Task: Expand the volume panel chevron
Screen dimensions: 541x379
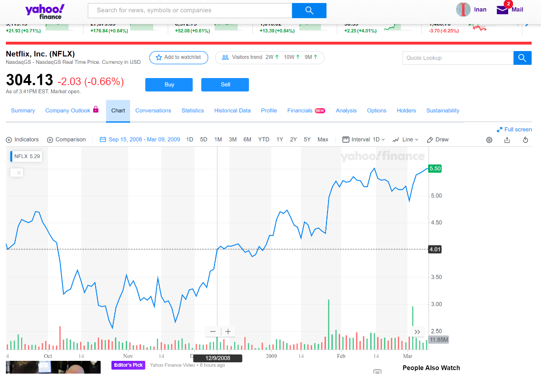Action: point(418,332)
